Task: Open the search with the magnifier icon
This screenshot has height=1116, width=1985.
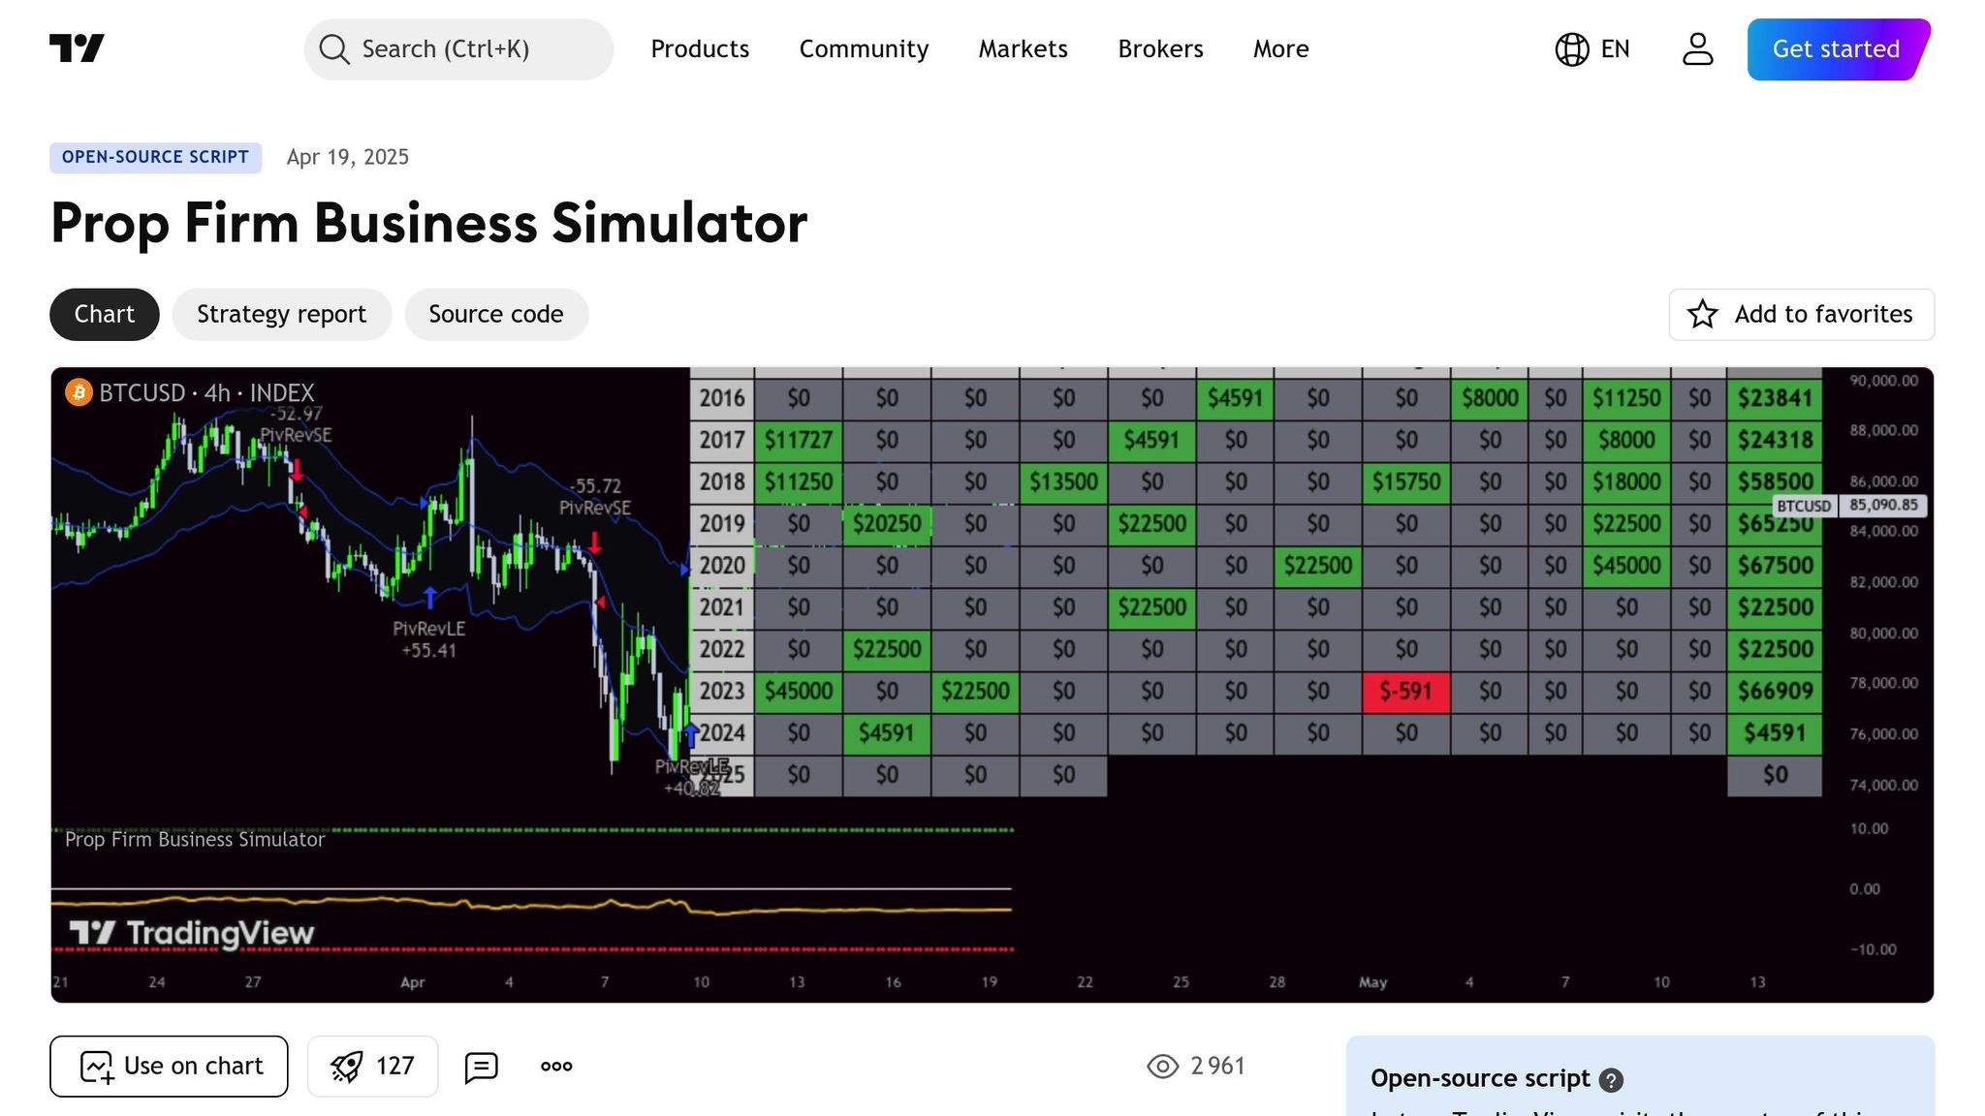Action: pyautogui.click(x=333, y=48)
